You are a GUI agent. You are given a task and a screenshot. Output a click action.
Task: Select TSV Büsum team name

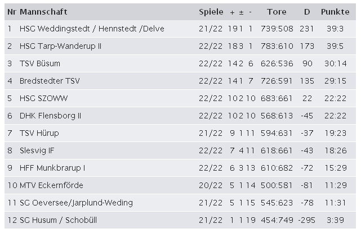coord(40,63)
